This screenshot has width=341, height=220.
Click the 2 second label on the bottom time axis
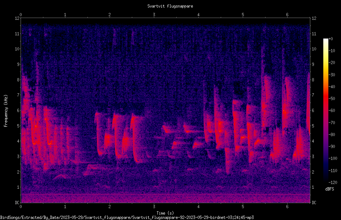pyautogui.click(x=109, y=207)
